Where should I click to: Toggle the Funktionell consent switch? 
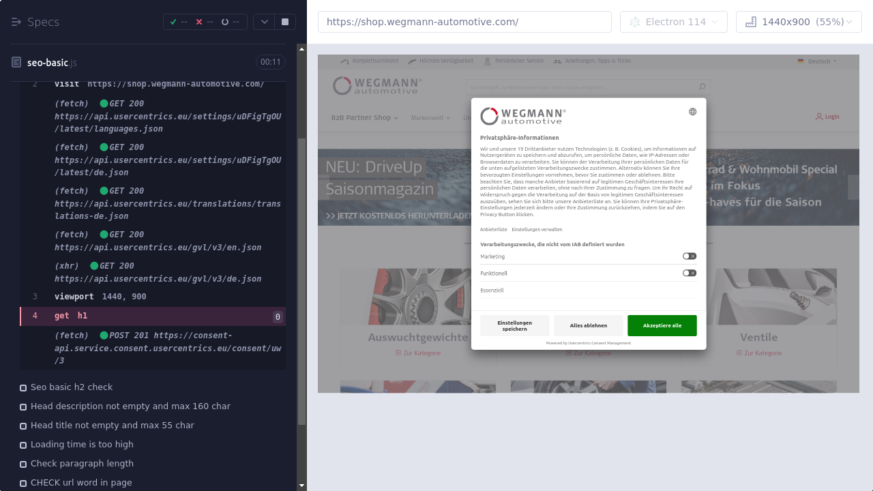click(x=690, y=273)
